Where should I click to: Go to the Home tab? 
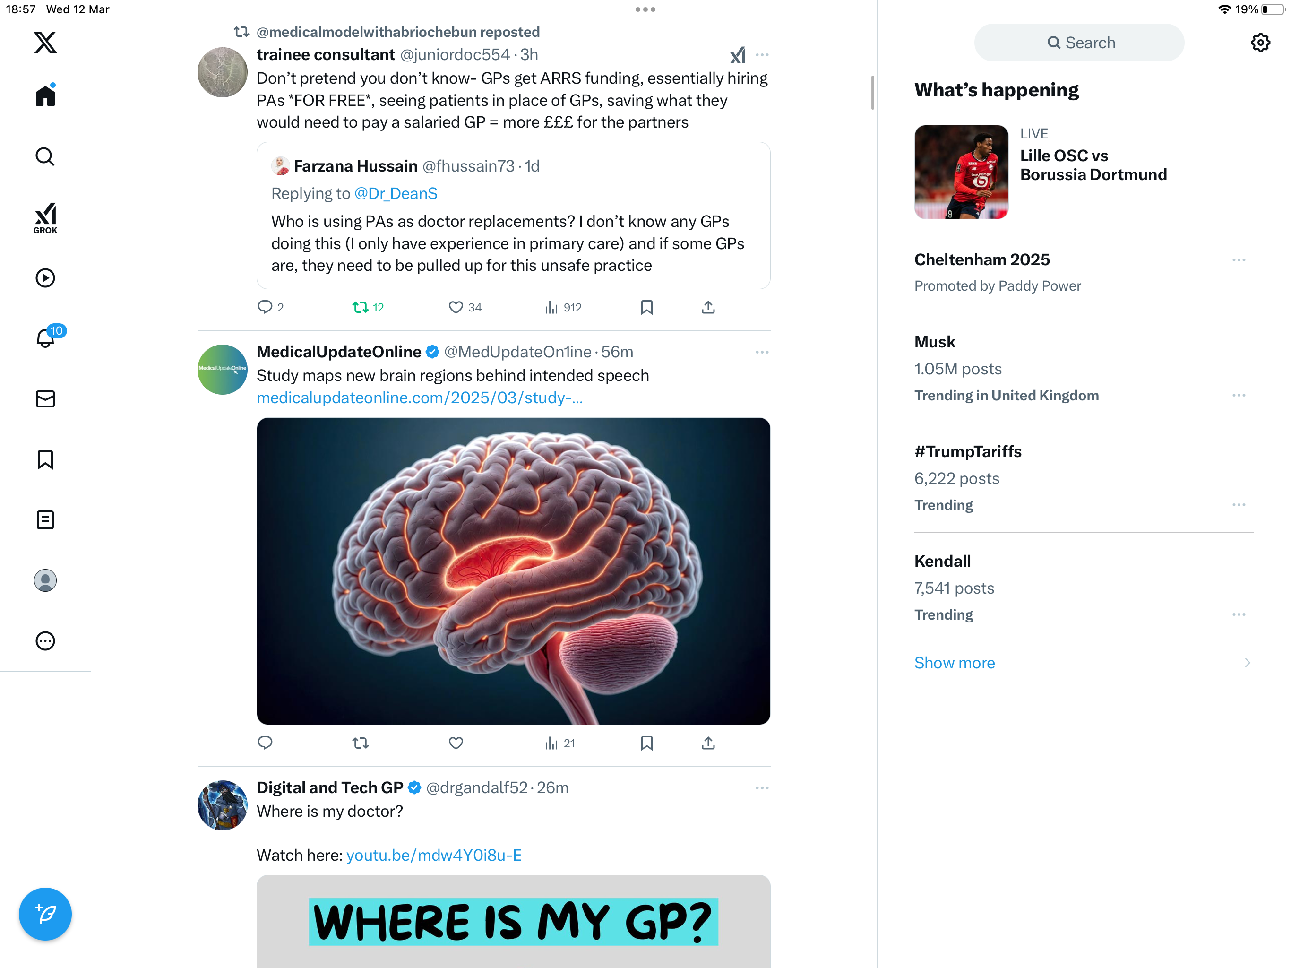coord(45,96)
